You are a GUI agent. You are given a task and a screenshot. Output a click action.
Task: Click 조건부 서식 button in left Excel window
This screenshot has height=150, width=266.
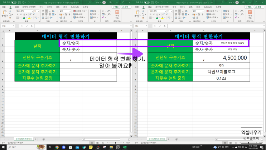[80, 11]
